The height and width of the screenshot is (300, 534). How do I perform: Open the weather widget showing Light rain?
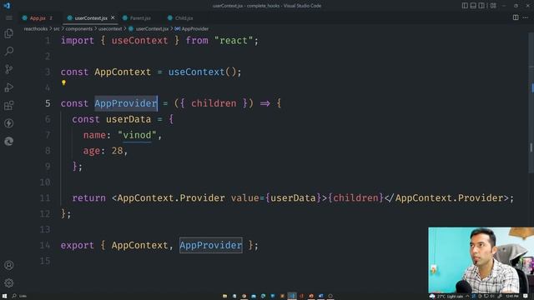tap(446, 297)
